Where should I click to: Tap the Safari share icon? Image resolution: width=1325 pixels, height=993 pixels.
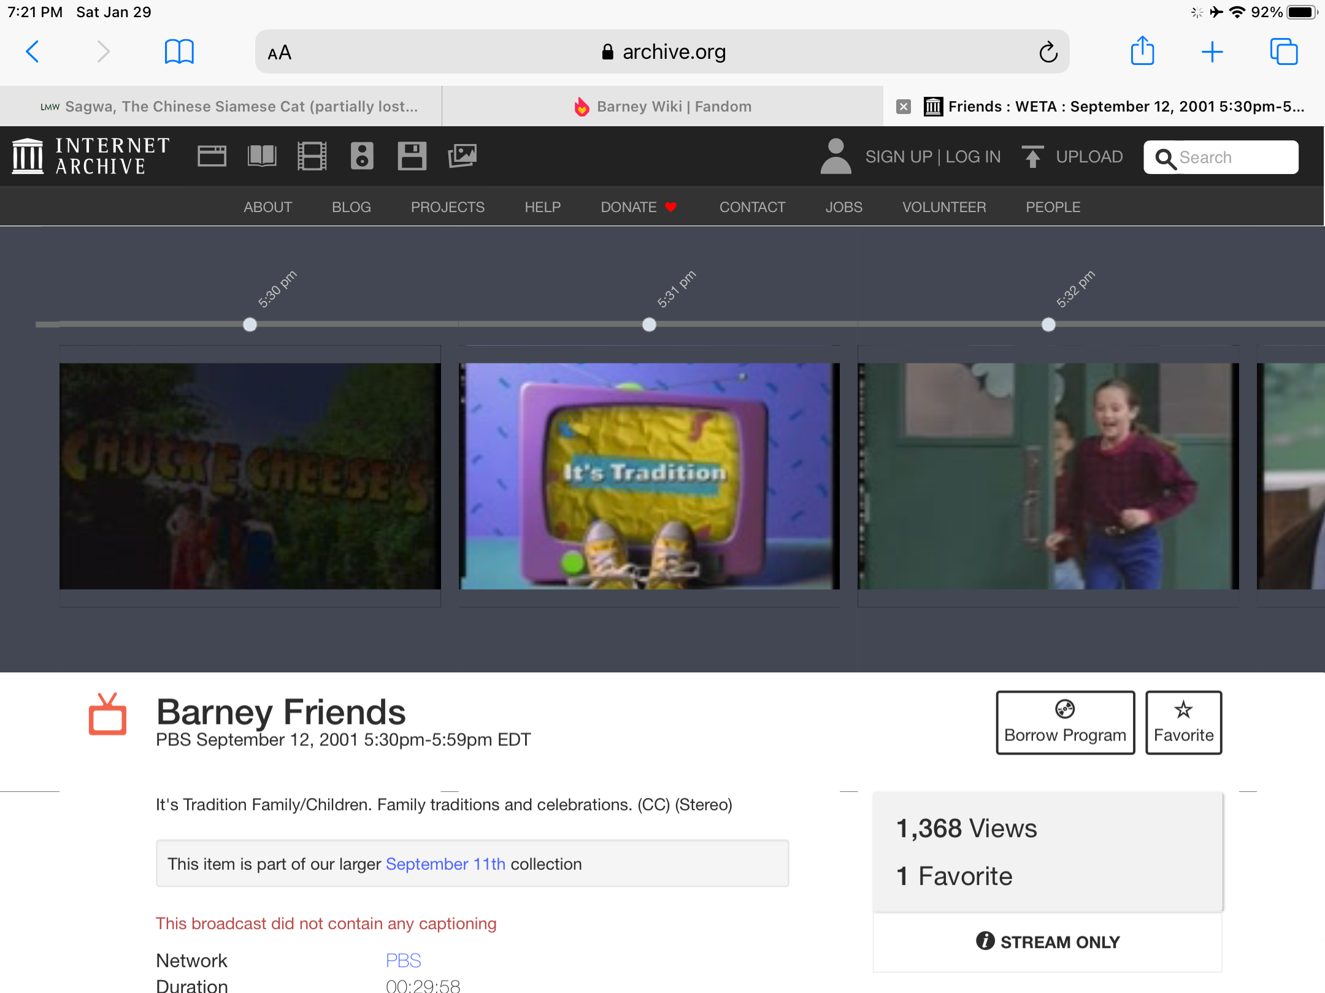(1142, 51)
